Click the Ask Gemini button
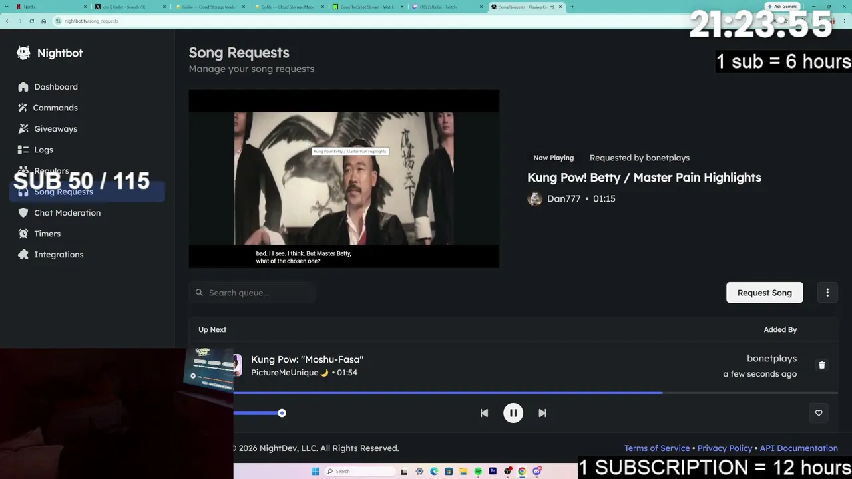 [782, 7]
